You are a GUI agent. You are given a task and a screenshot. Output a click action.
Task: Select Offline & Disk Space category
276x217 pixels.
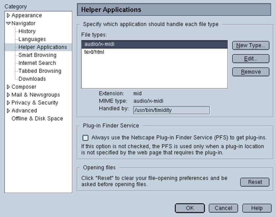point(37,118)
